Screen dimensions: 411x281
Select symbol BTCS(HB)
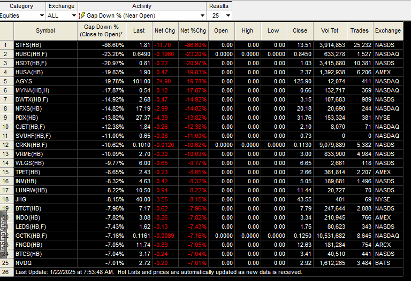(28, 254)
